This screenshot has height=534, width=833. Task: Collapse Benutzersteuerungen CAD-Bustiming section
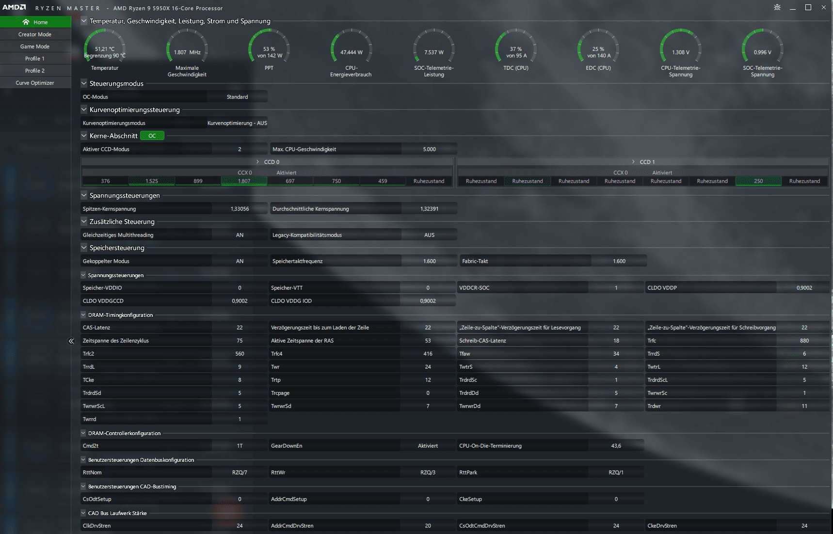[83, 487]
